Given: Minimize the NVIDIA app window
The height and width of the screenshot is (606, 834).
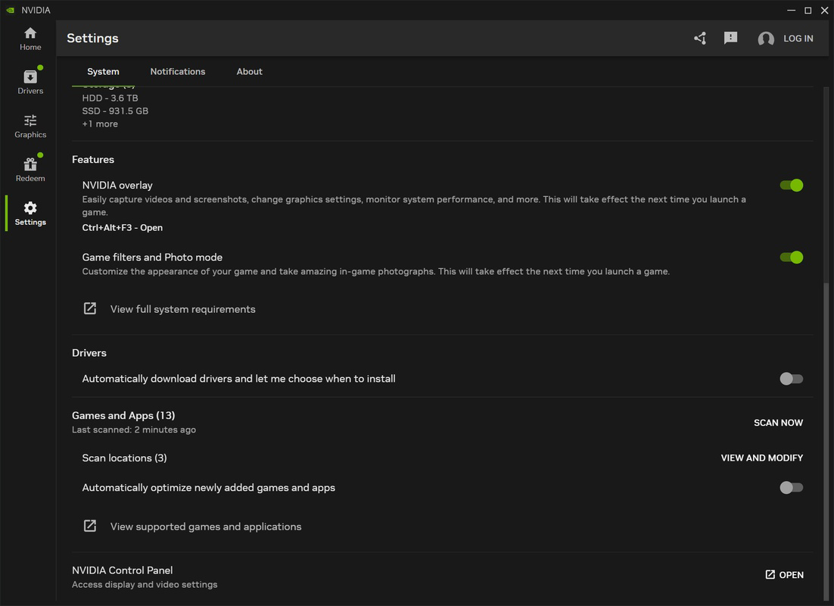Looking at the screenshot, I should 791,10.
